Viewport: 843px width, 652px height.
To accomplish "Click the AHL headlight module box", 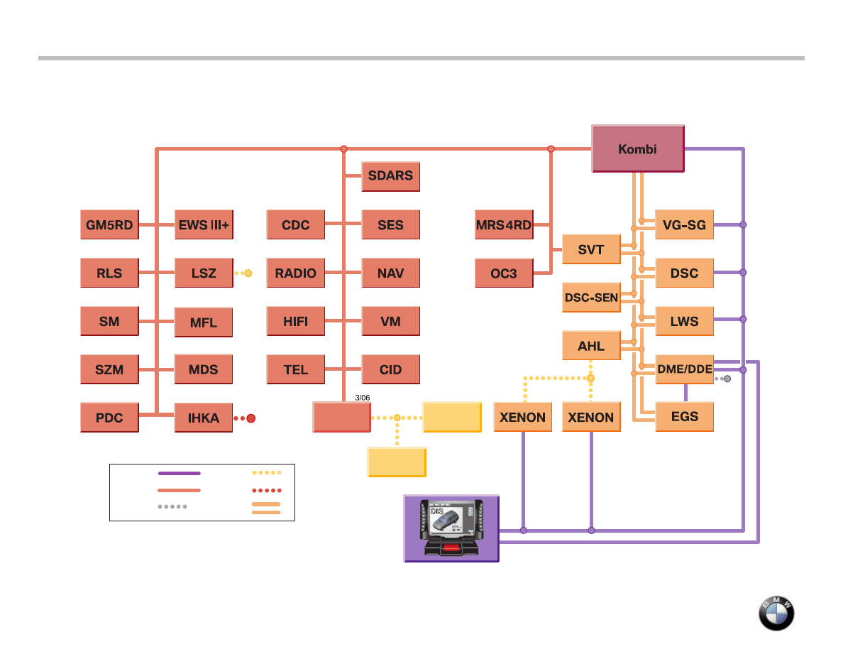I will pos(590,347).
